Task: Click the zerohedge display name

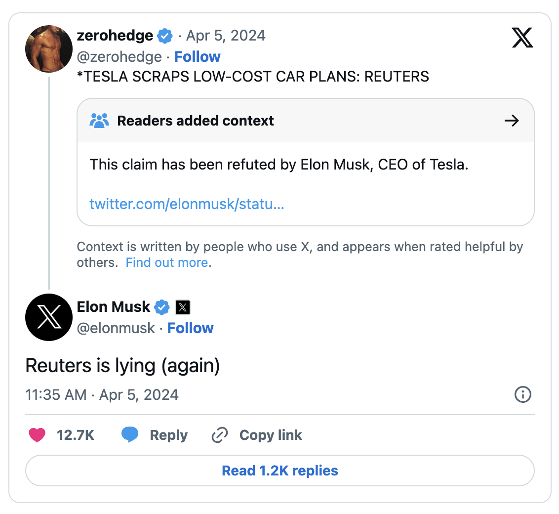Action: click(115, 36)
